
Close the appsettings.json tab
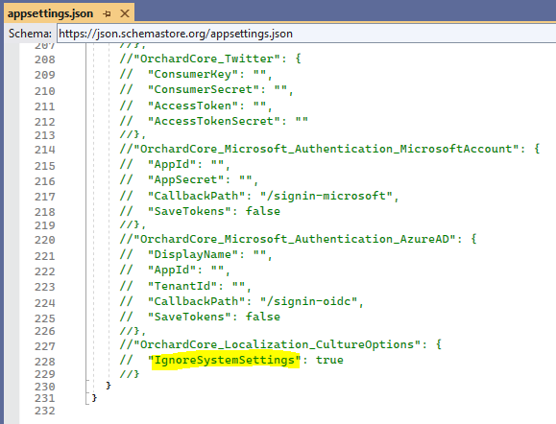[x=125, y=13]
